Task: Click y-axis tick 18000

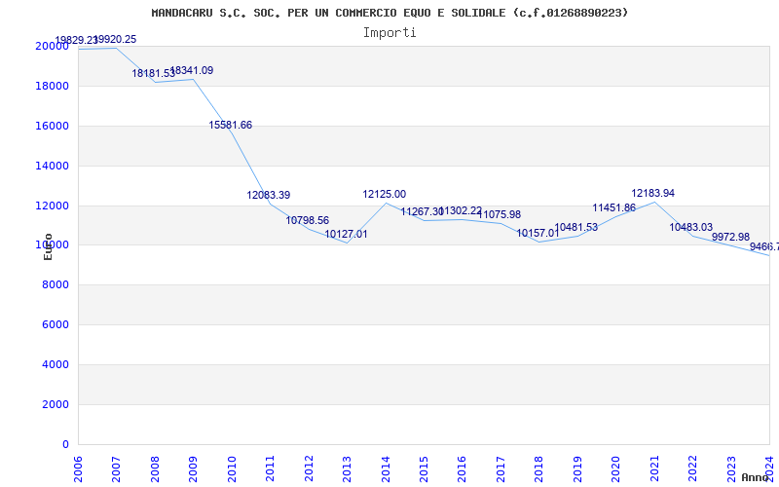Action: click(52, 86)
